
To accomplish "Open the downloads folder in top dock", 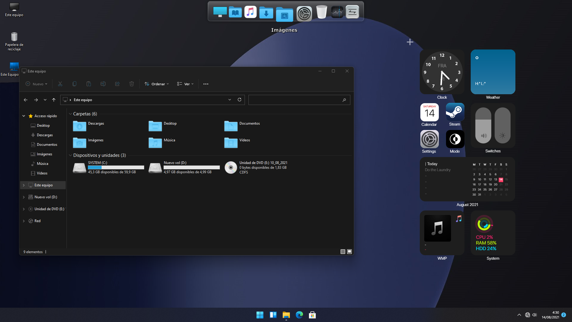I will click(266, 13).
